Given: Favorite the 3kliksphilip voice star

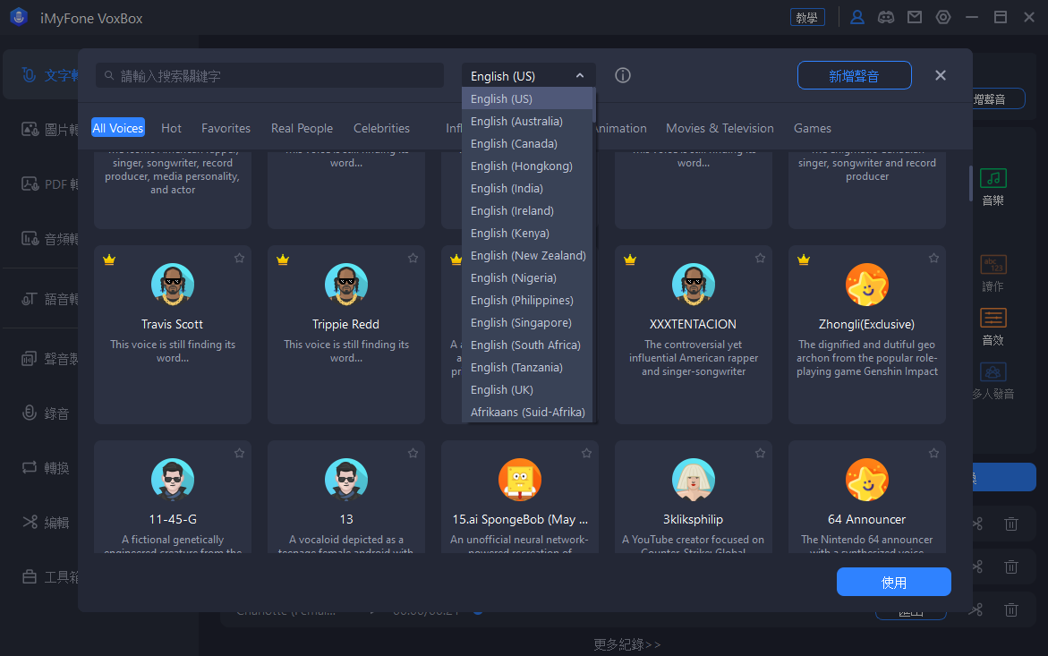Looking at the screenshot, I should pos(760,453).
